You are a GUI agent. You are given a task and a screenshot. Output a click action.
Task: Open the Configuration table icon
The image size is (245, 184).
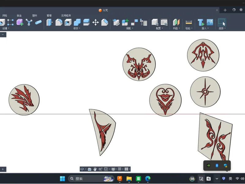tap(164, 22)
